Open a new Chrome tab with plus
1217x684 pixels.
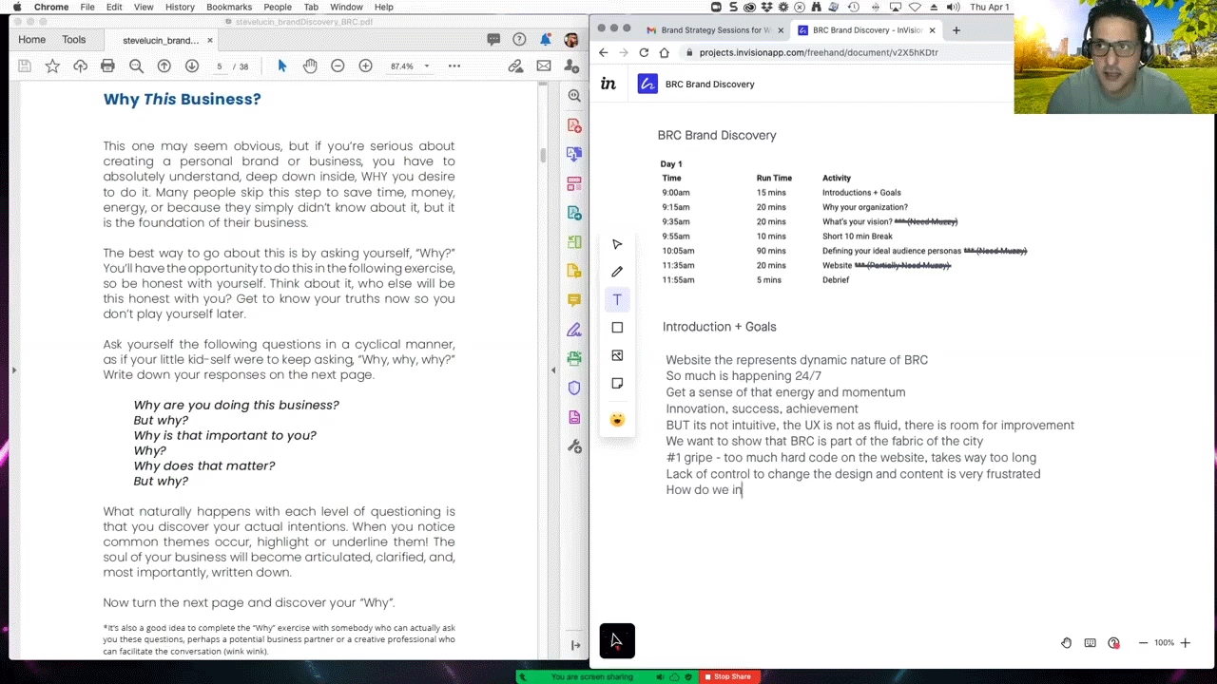pos(956,29)
